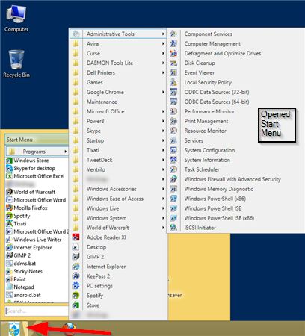This screenshot has width=305, height=336.
Task: Open Notepad from Start Menu
Action: (x=37, y=287)
